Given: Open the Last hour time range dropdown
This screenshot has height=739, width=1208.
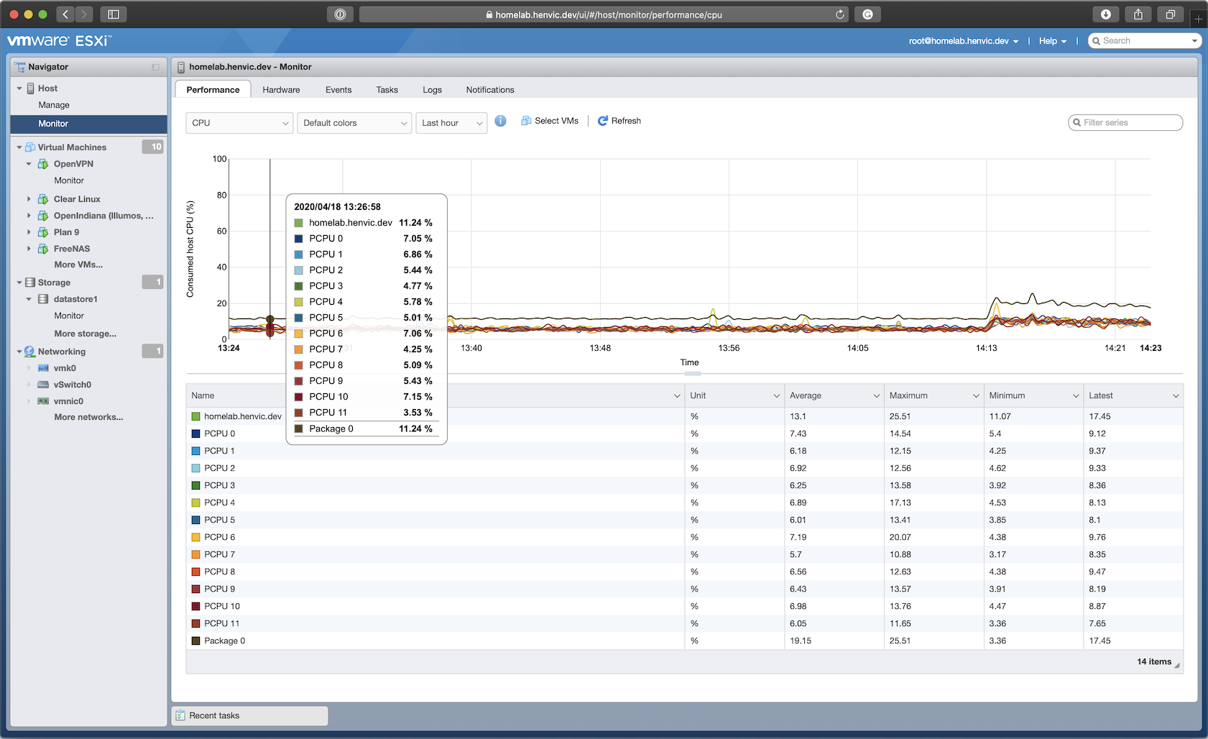Looking at the screenshot, I should [451, 123].
